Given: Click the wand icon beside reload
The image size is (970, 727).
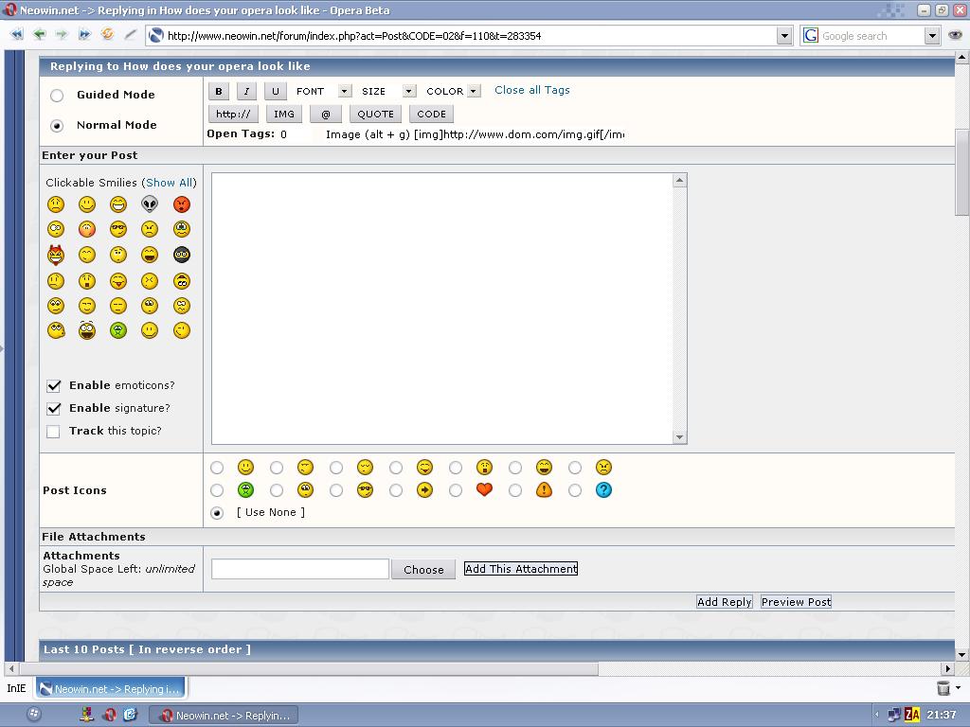Looking at the screenshot, I should point(130,35).
